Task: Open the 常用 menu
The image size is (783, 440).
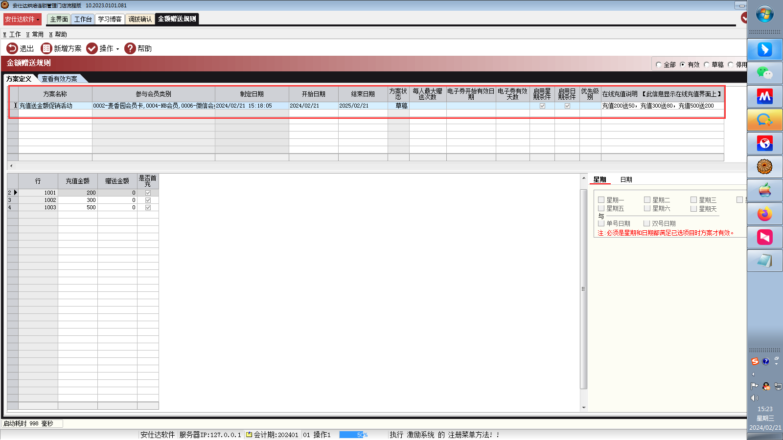Action: (x=35, y=34)
